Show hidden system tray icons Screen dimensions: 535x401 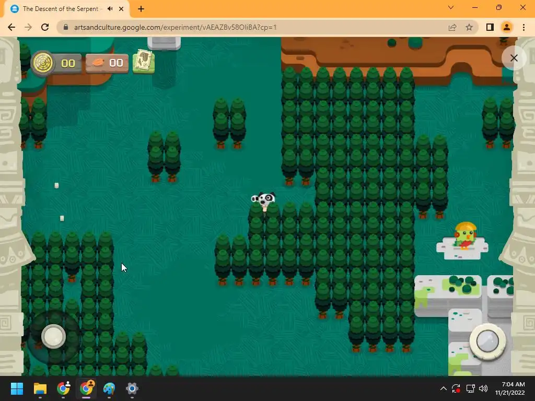[443, 388]
